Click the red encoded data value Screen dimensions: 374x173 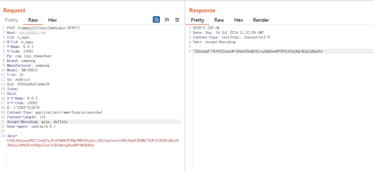click(x=93, y=143)
